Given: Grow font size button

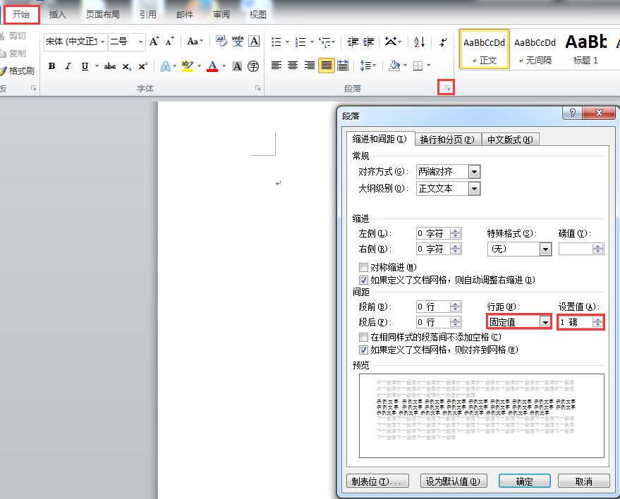Looking at the screenshot, I should tap(154, 41).
